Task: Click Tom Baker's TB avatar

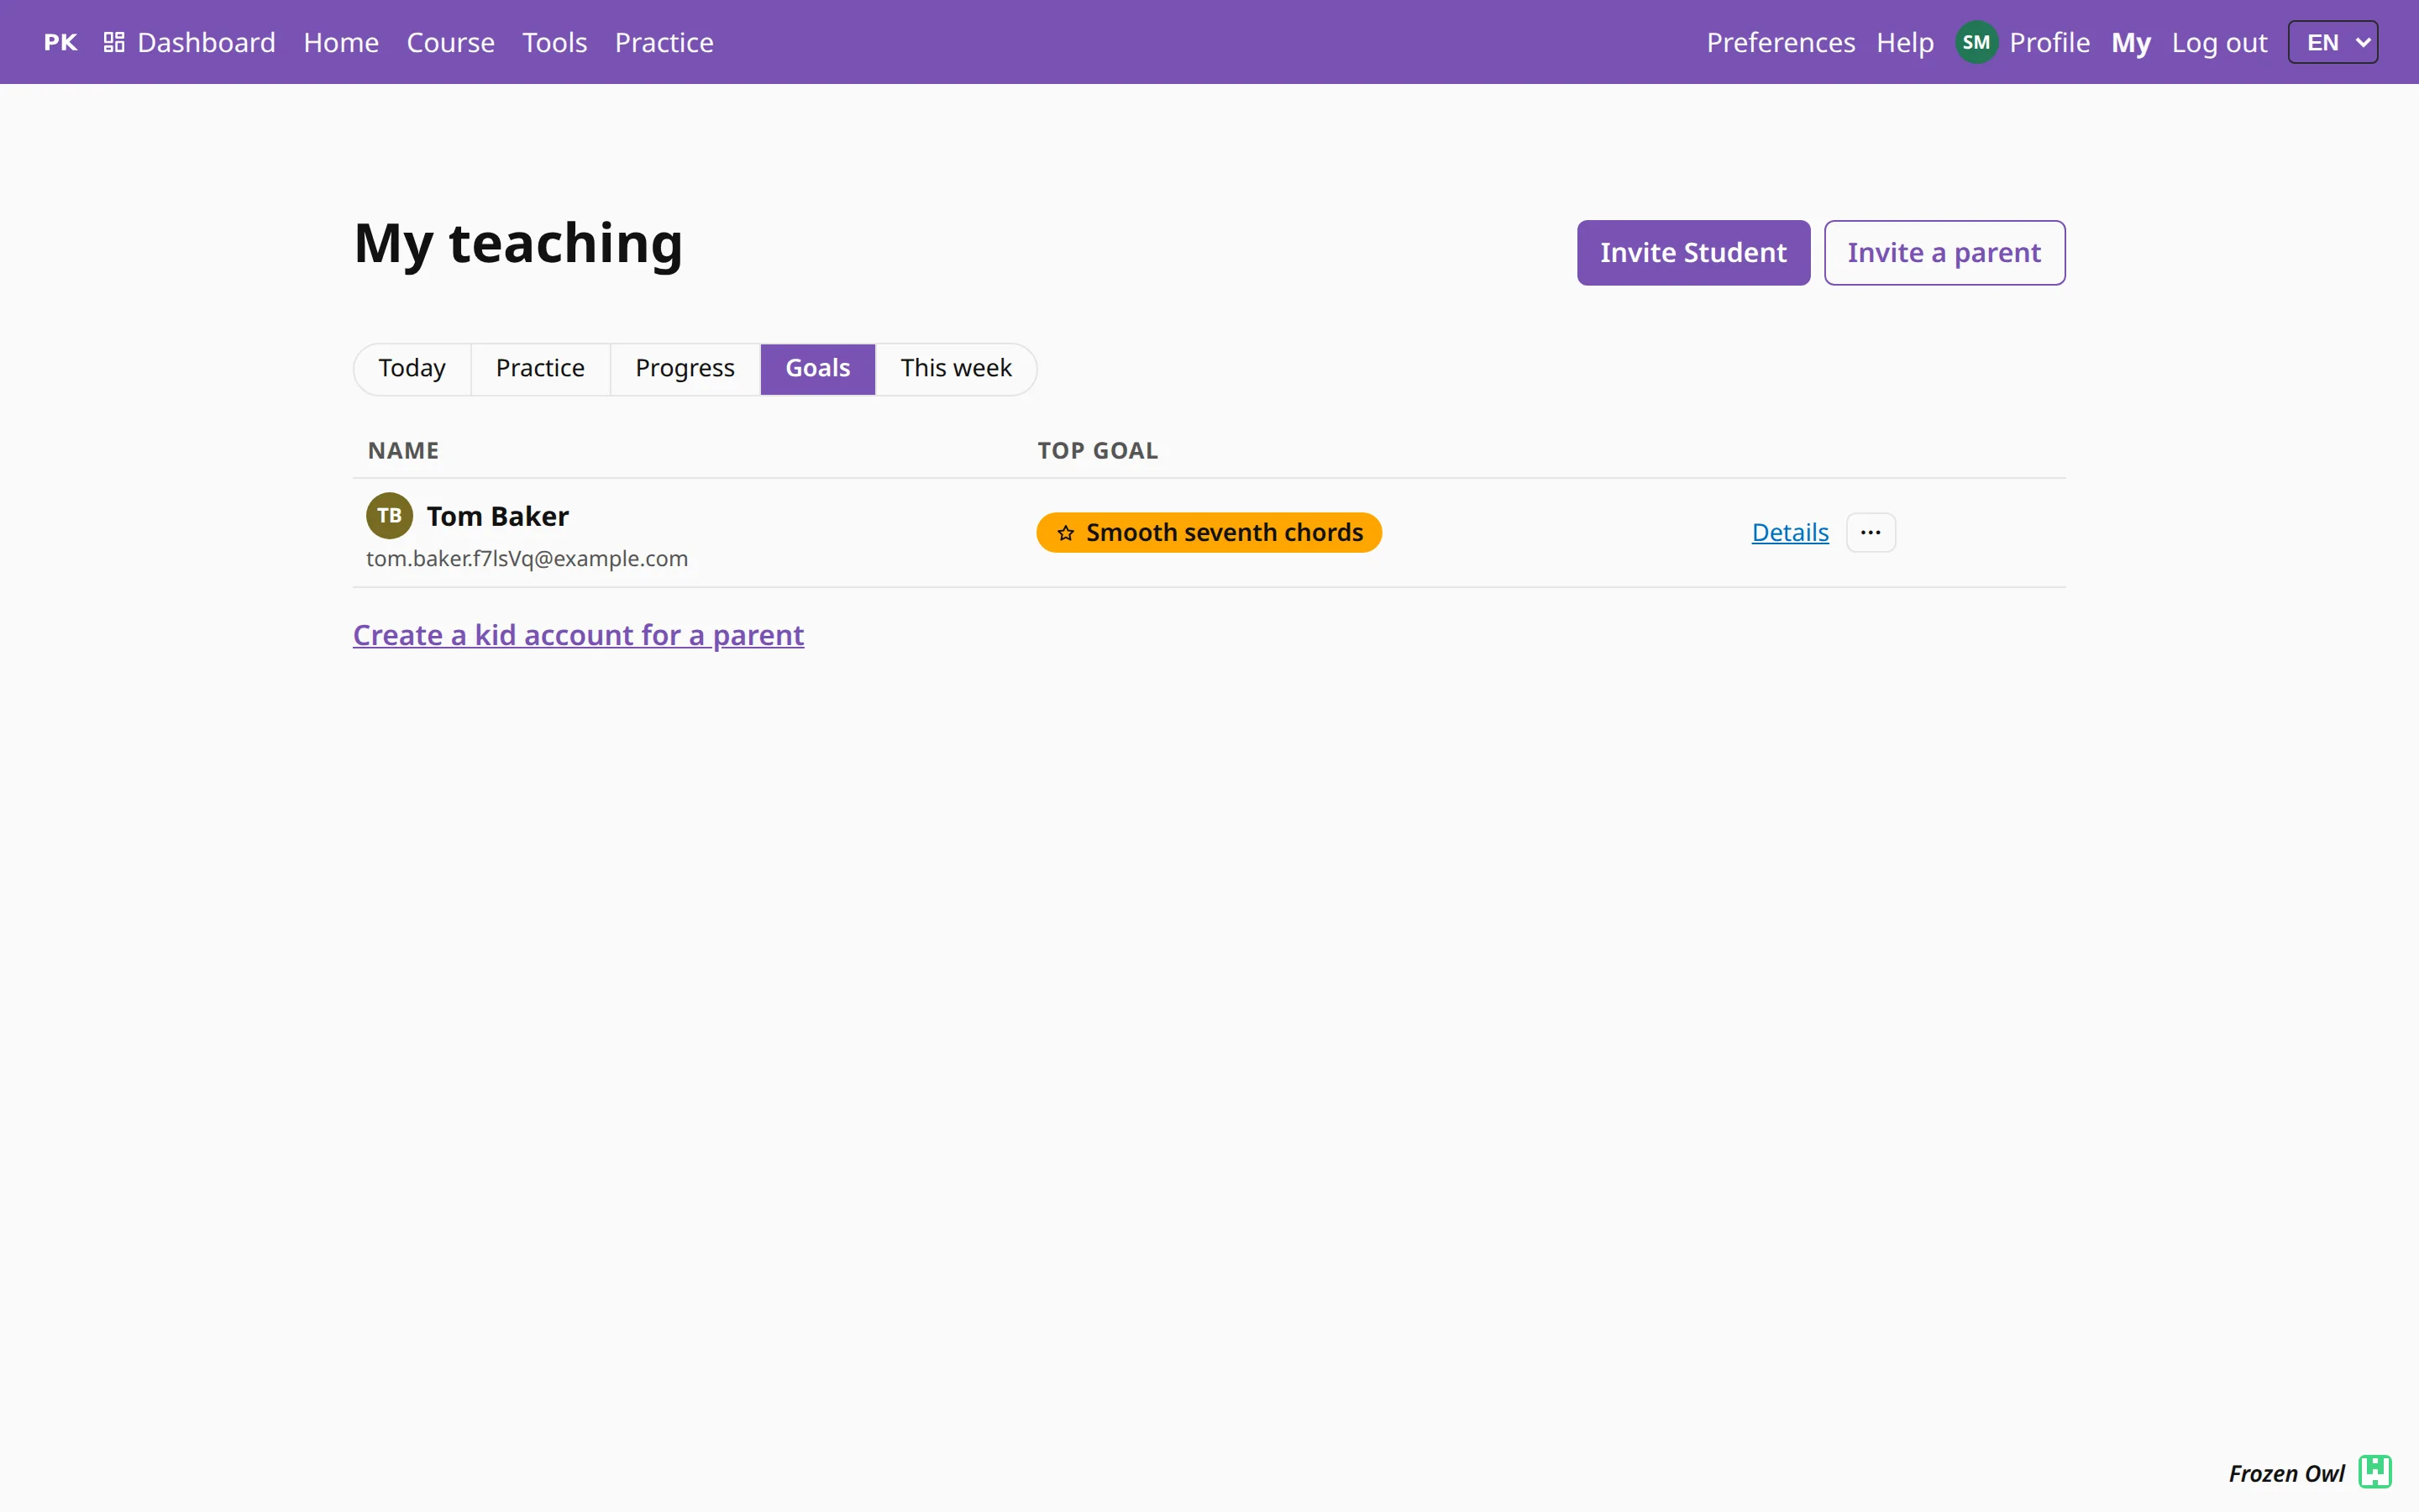Action: tap(389, 516)
